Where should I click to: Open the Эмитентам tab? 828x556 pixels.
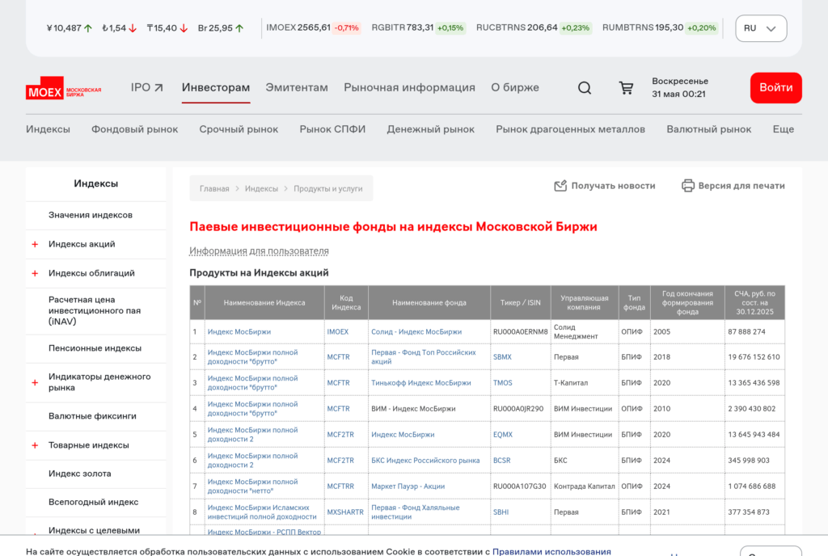pos(296,87)
